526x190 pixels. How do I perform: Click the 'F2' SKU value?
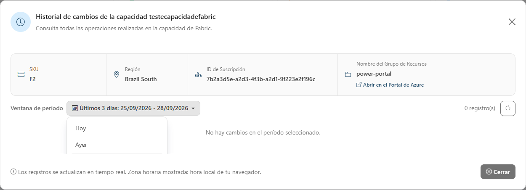tap(32, 79)
